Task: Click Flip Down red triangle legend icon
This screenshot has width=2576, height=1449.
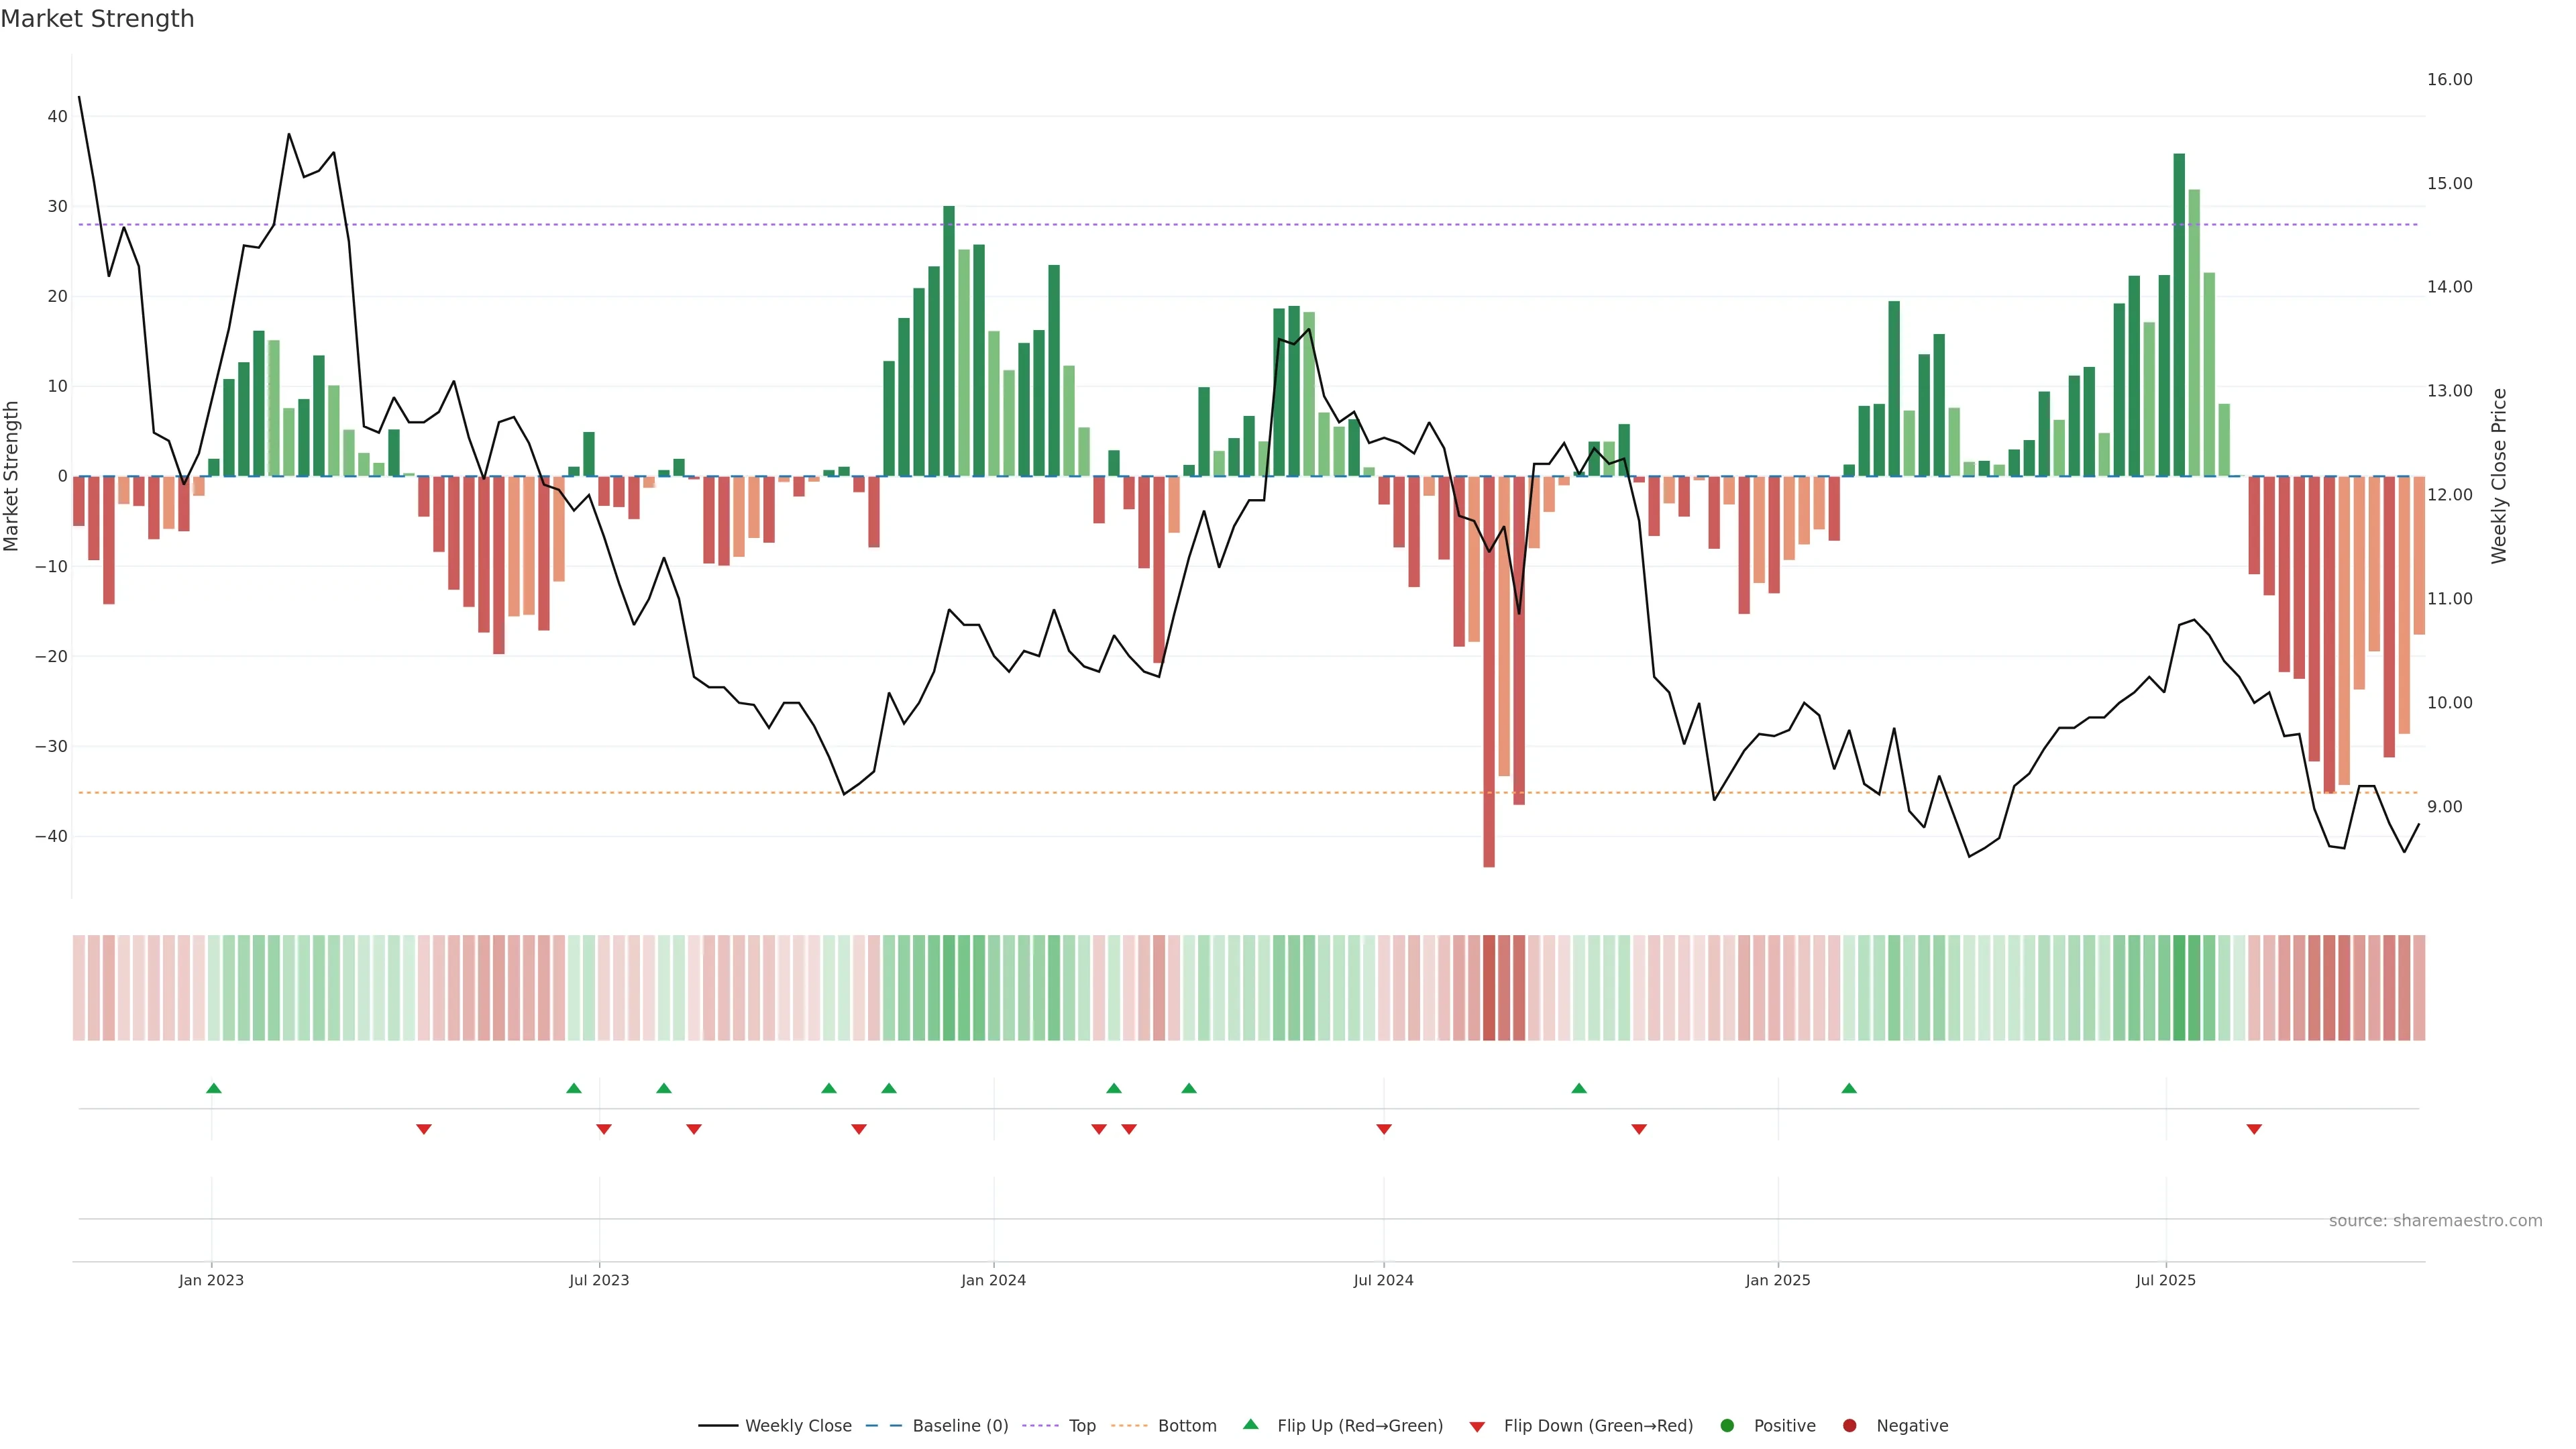Action: click(x=1477, y=1427)
